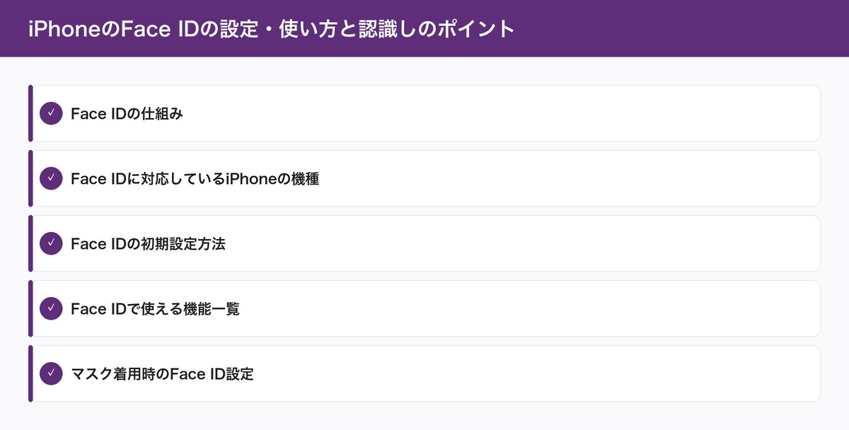Click the heading iPhoneのFace IDの設定・使い方と認識しのポイント

(x=271, y=29)
